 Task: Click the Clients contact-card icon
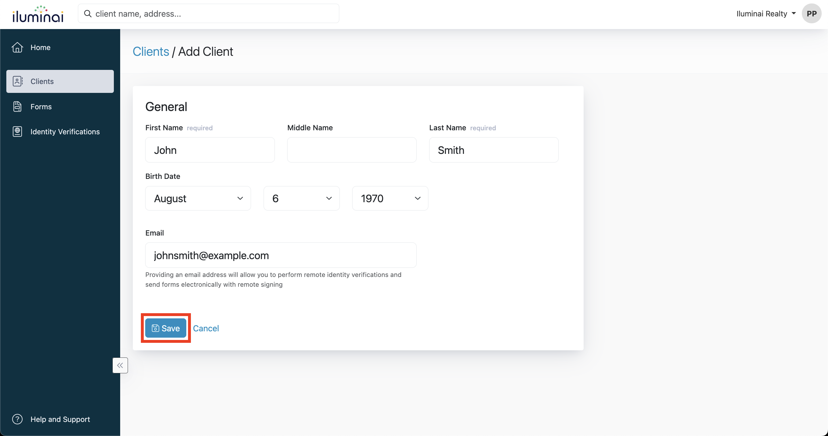pos(17,81)
